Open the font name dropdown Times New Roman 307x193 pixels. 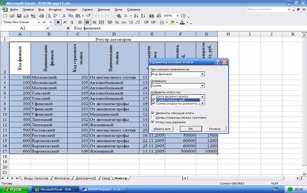coord(38,22)
